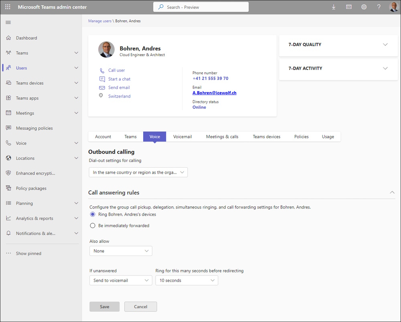This screenshot has height=322, width=401.
Task: Switch to the Meetings & calls tab
Action: point(222,136)
